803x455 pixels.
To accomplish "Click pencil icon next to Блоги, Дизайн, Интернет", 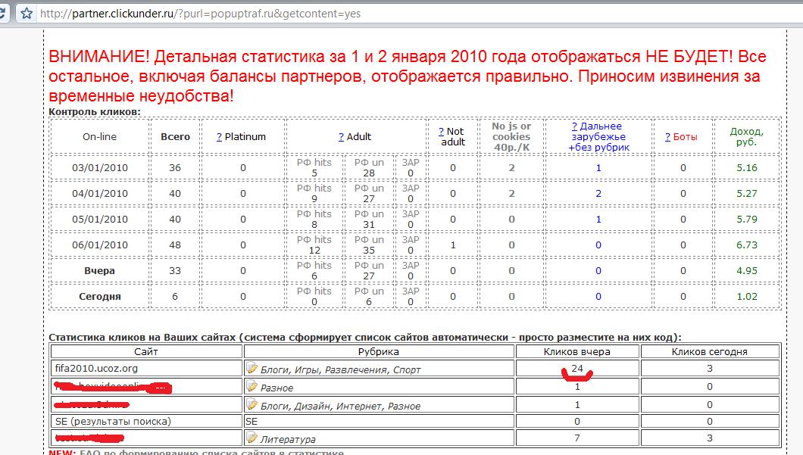I will 252,404.
